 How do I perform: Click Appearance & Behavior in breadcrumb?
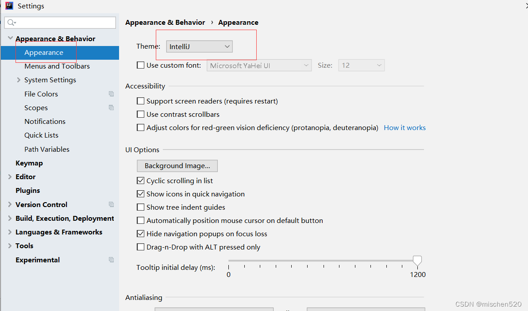165,22
